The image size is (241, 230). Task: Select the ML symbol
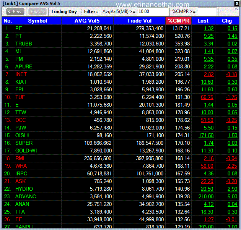pos(19,51)
